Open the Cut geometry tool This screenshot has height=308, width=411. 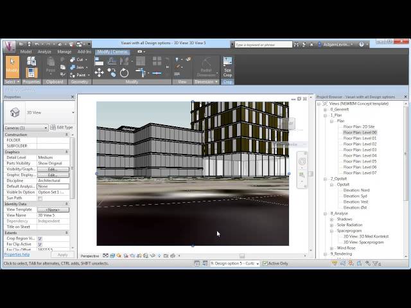(80, 59)
